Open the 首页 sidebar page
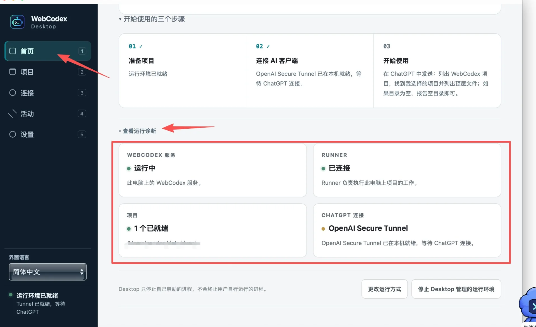The image size is (536, 327). (48, 51)
